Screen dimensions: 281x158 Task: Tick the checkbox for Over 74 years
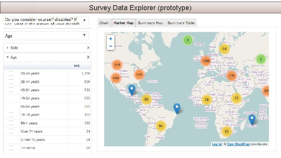point(11,131)
